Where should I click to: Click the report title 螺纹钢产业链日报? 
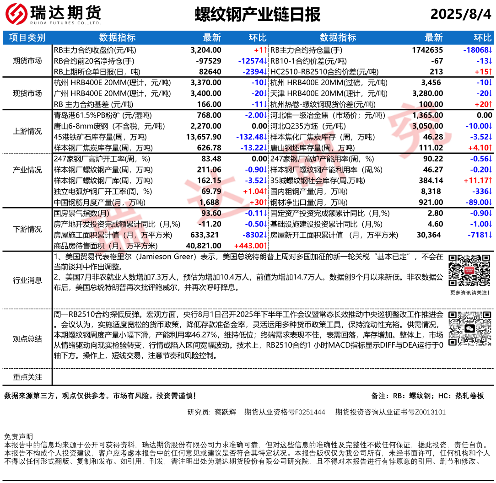click(x=257, y=15)
